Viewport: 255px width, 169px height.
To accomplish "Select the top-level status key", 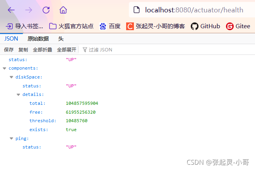I will pos(18,60).
